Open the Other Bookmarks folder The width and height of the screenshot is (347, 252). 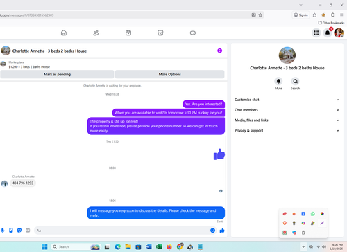point(331,23)
